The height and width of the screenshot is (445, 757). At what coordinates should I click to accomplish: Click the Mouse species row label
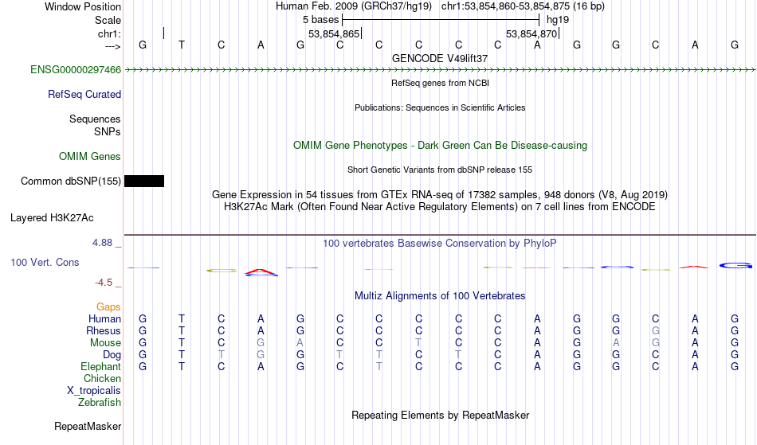[105, 343]
